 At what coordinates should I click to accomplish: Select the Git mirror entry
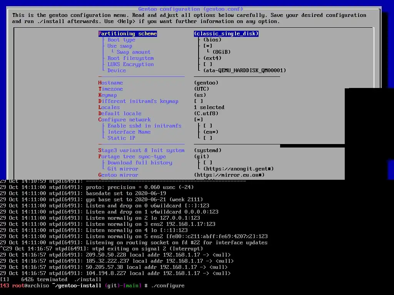tap(123, 169)
